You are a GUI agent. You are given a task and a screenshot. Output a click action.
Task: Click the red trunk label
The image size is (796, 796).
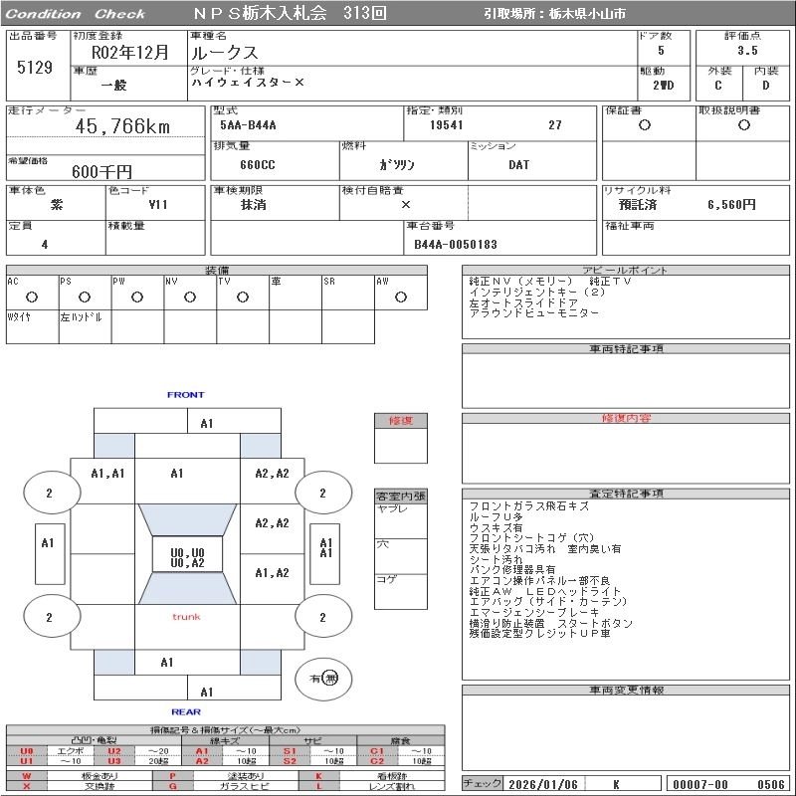click(186, 617)
